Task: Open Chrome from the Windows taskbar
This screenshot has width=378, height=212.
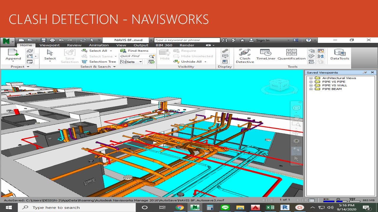Action: [180, 207]
